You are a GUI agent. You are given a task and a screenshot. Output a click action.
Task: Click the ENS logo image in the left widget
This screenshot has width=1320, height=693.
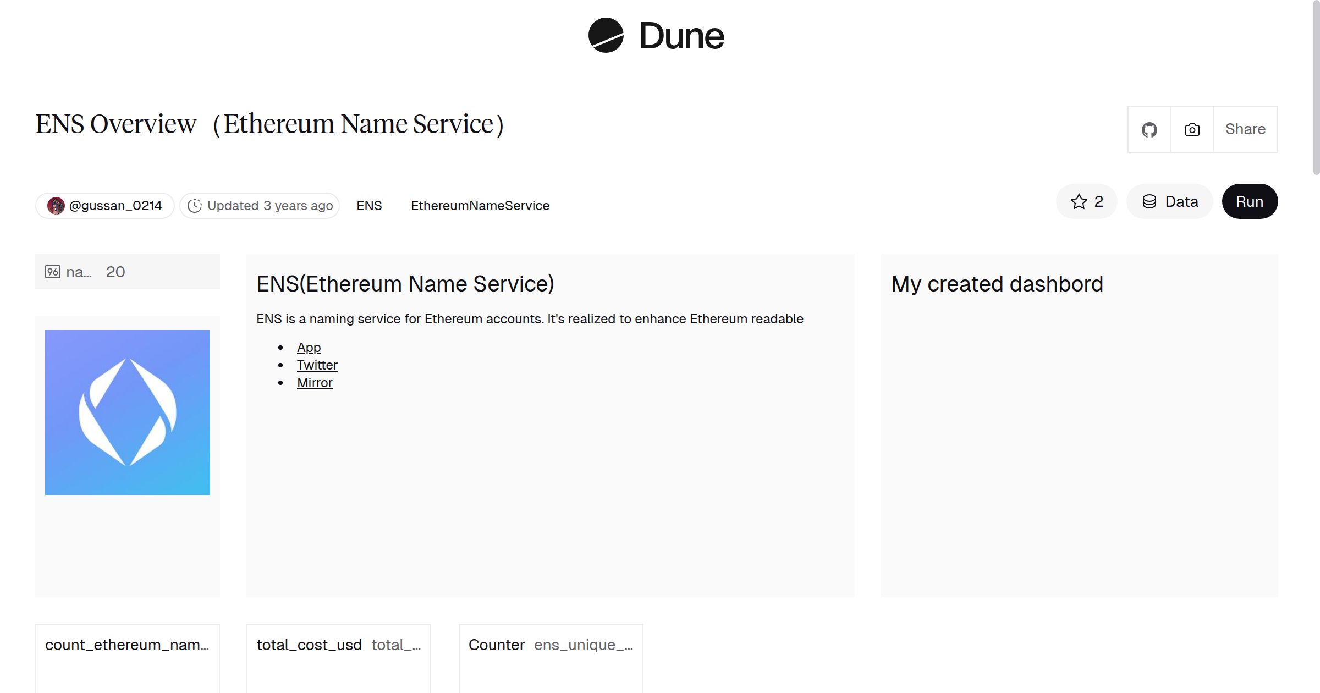click(x=127, y=412)
